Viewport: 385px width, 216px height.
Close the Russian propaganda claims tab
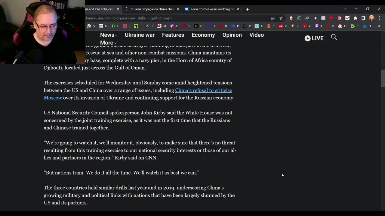(x=178, y=9)
